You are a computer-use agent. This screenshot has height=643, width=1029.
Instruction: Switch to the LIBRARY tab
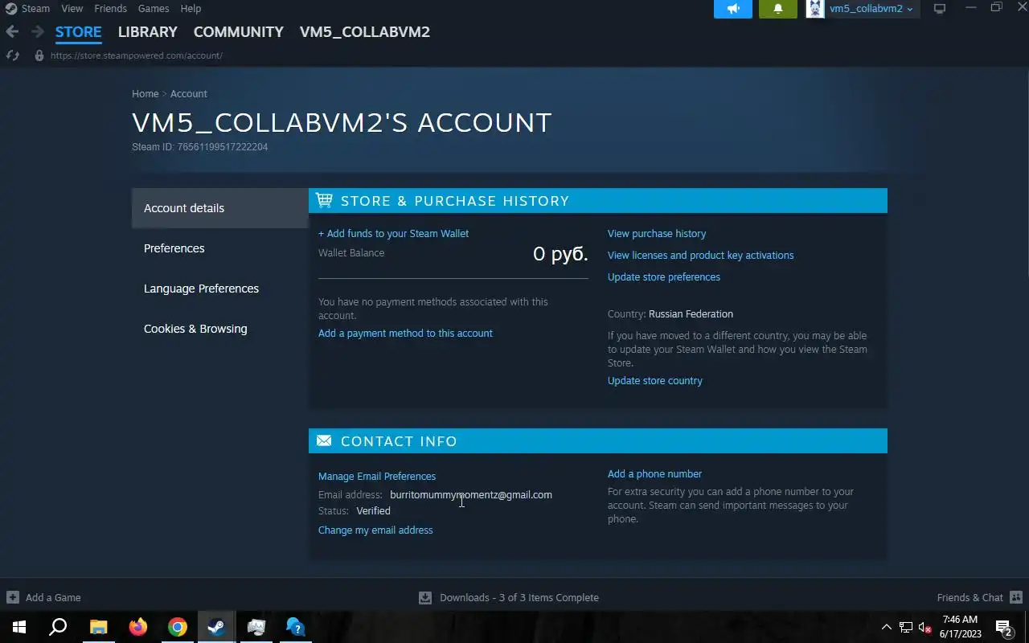(x=147, y=32)
